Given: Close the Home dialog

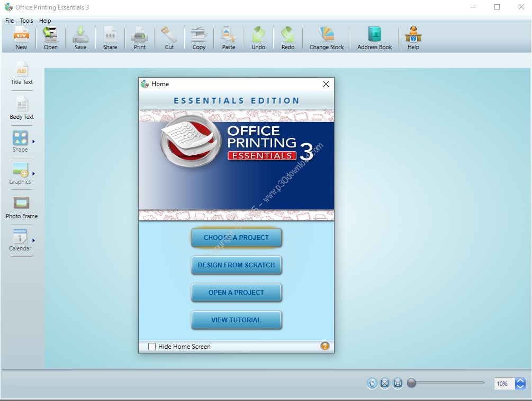Looking at the screenshot, I should pos(326,84).
